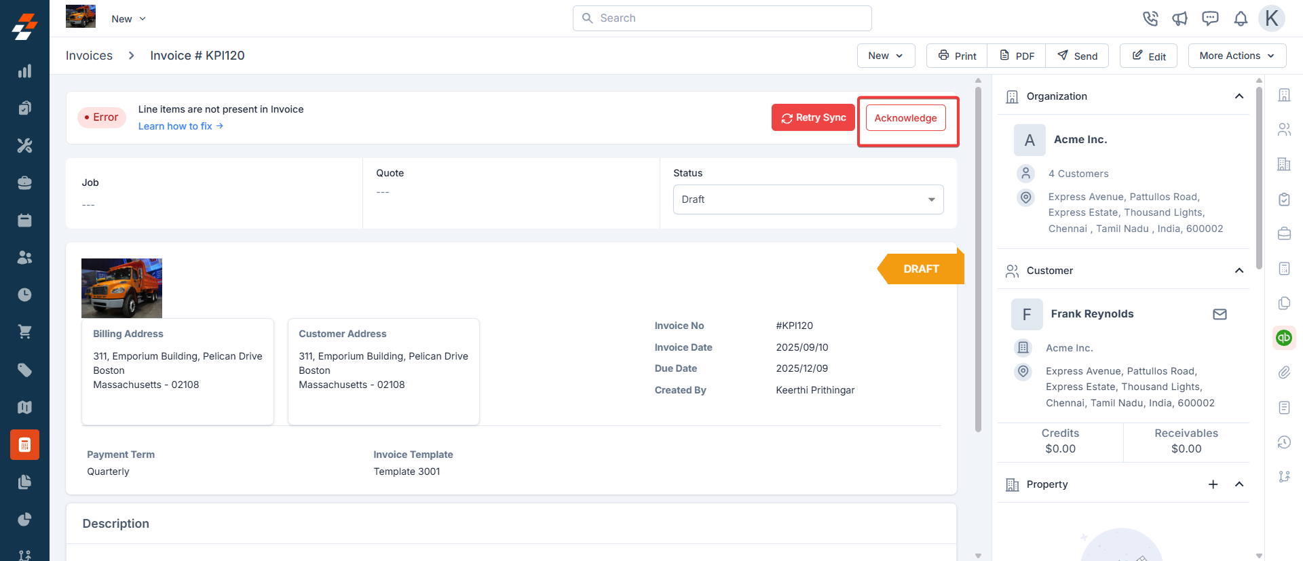Click the phone call icon in header
Screen dimensions: 1303x561
[1150, 18]
